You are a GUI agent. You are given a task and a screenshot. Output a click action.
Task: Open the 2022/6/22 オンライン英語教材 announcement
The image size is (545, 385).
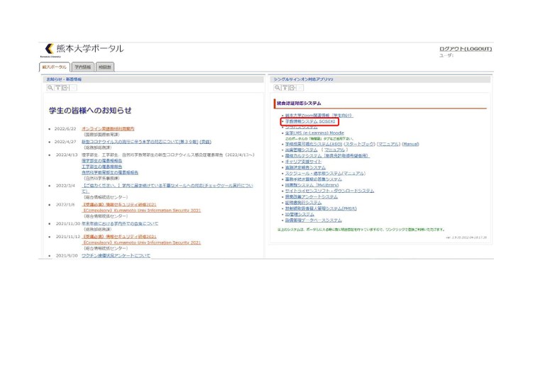click(107, 129)
